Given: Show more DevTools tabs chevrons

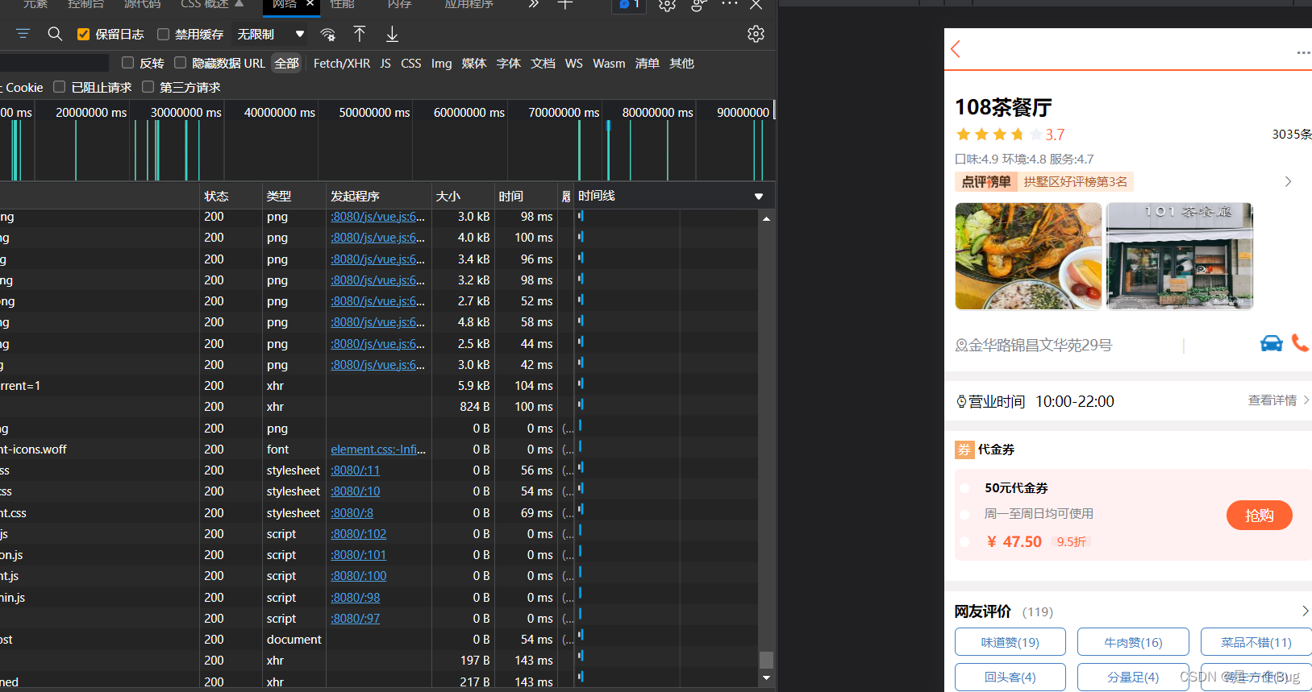Looking at the screenshot, I should (x=533, y=4).
